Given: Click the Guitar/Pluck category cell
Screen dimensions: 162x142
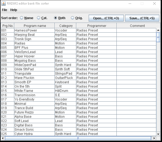Looking at the screenshot, I should 65,78.
